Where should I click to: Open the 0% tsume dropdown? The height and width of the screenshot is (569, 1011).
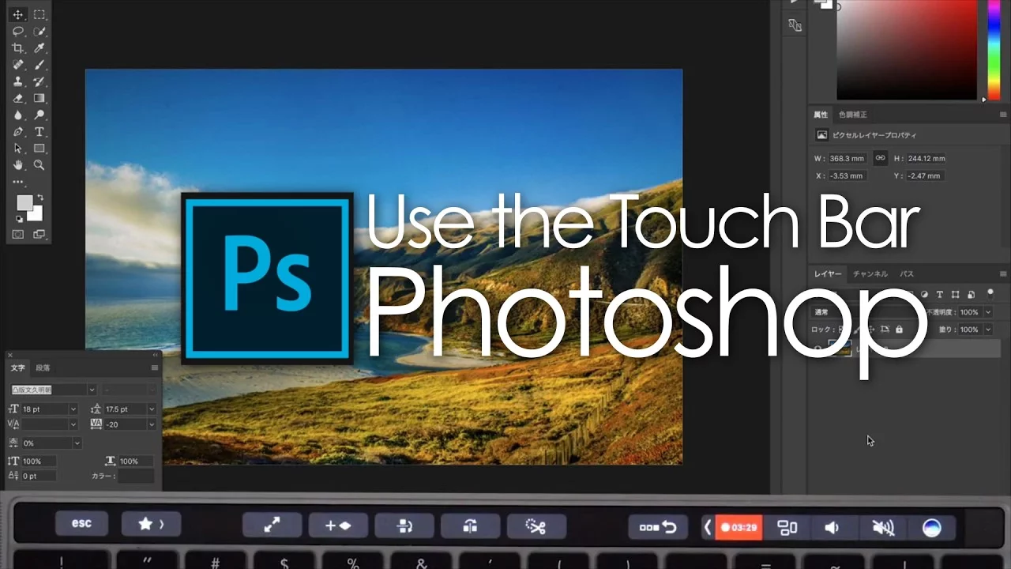tap(77, 443)
